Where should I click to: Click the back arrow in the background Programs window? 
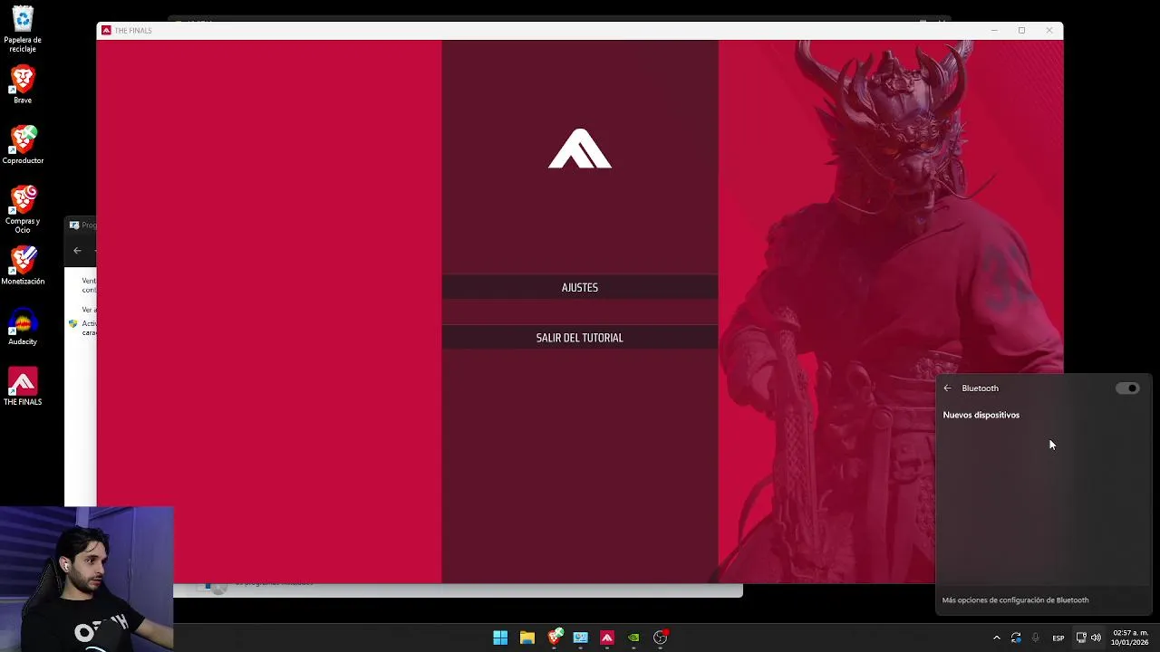[x=77, y=251]
